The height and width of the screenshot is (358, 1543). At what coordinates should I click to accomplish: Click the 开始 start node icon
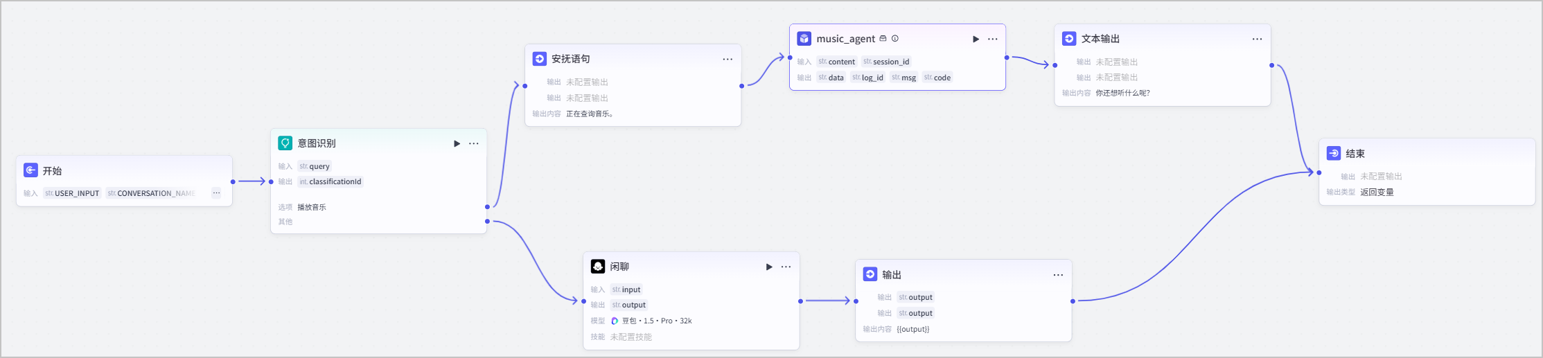[x=30, y=170]
